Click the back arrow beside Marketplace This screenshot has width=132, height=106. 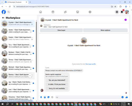pos(3,18)
